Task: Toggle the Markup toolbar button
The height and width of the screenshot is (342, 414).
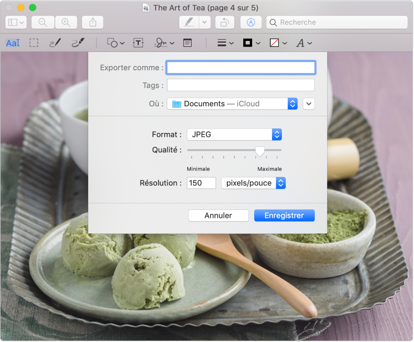Action: click(251, 22)
